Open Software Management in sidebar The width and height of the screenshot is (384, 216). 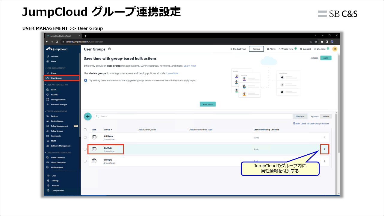[61, 146]
